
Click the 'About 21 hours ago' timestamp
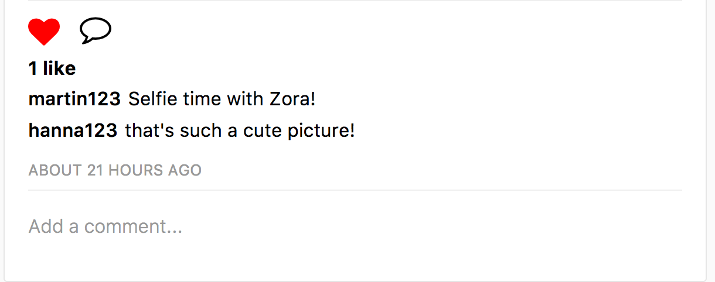tap(115, 170)
